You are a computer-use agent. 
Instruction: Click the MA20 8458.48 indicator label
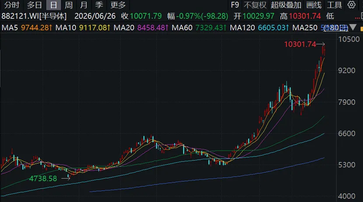pos(141,27)
